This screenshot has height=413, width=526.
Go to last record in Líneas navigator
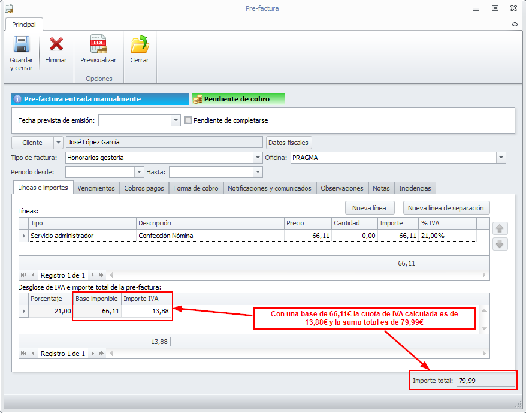(x=102, y=275)
